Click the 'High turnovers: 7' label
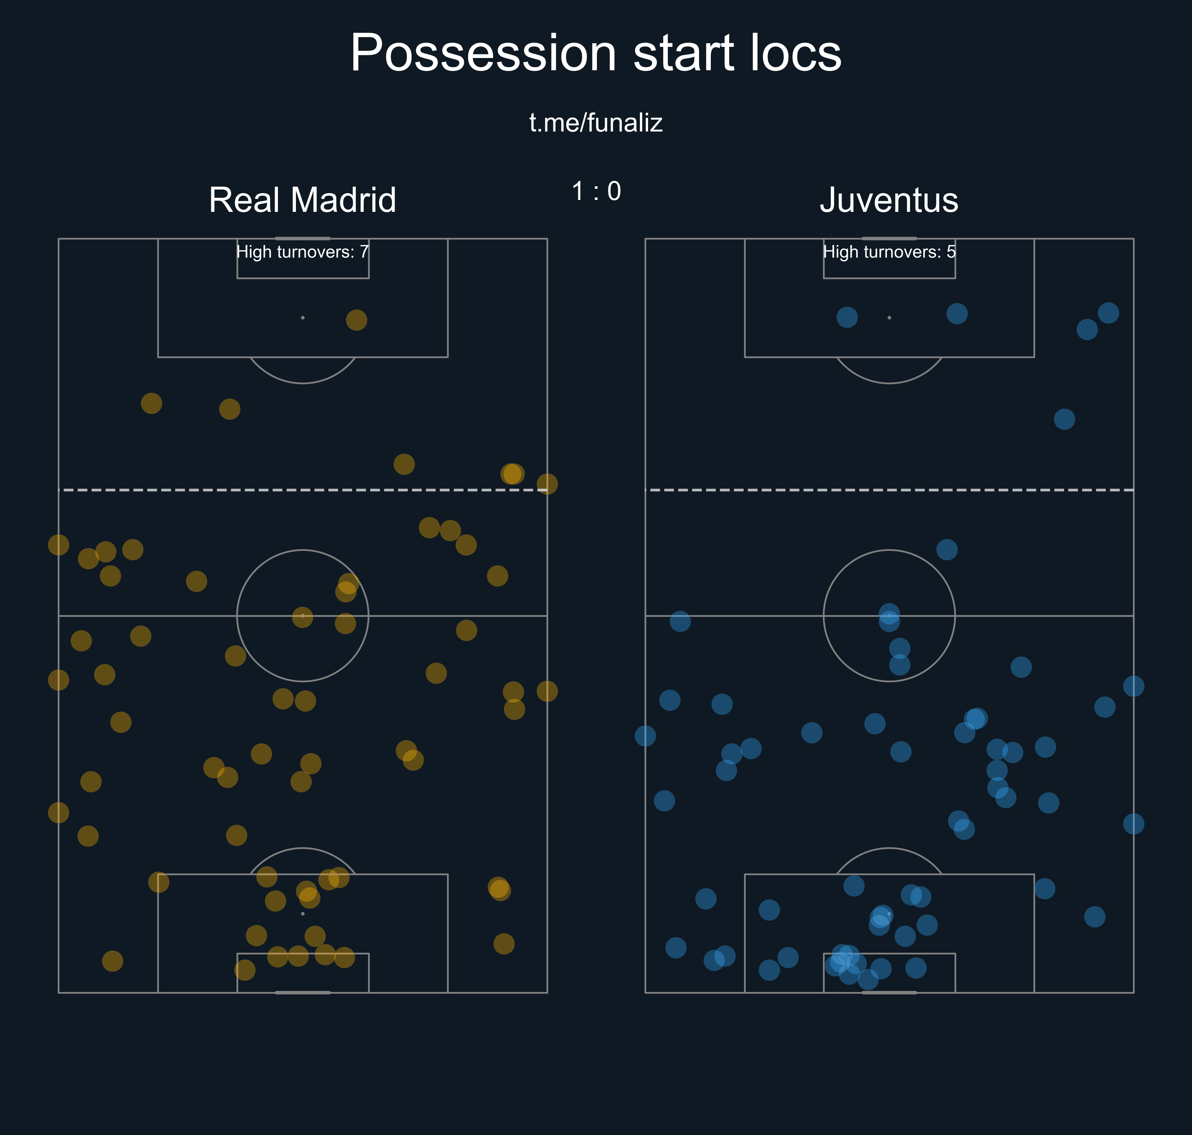 (302, 252)
